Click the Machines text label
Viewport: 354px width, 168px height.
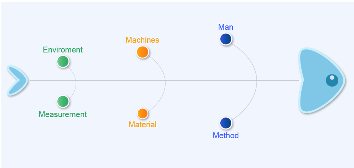(142, 40)
